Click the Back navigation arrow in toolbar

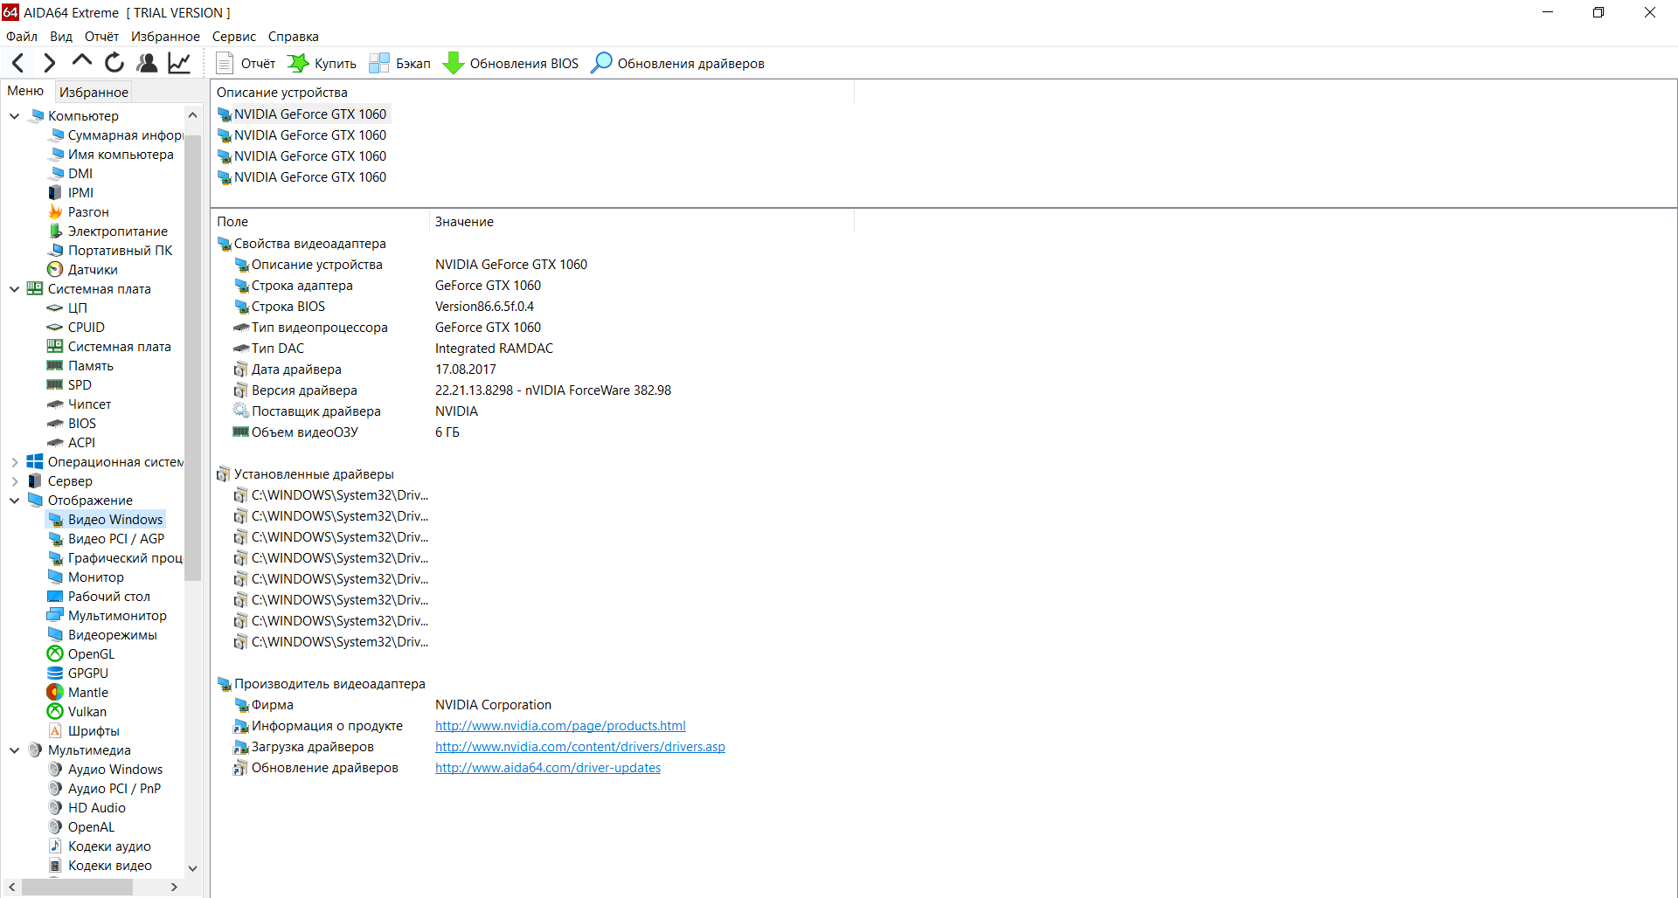(18, 63)
